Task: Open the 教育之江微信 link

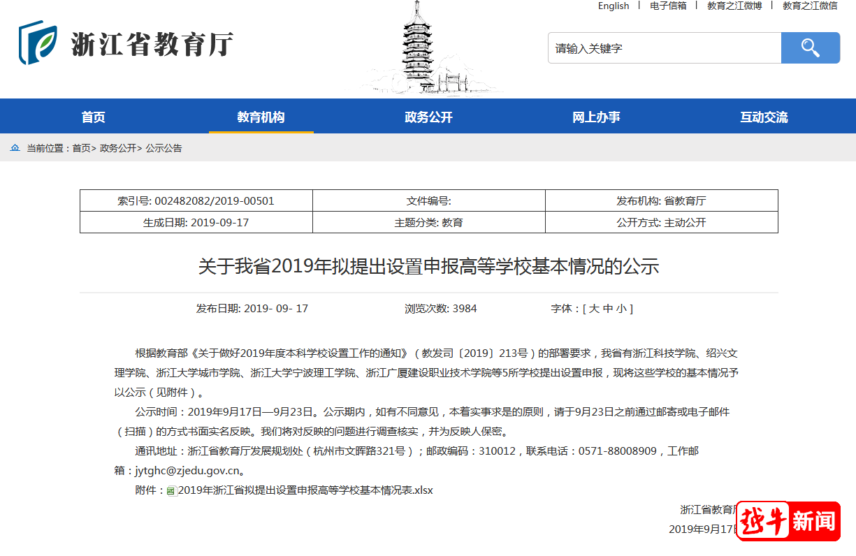Action: coord(809,6)
